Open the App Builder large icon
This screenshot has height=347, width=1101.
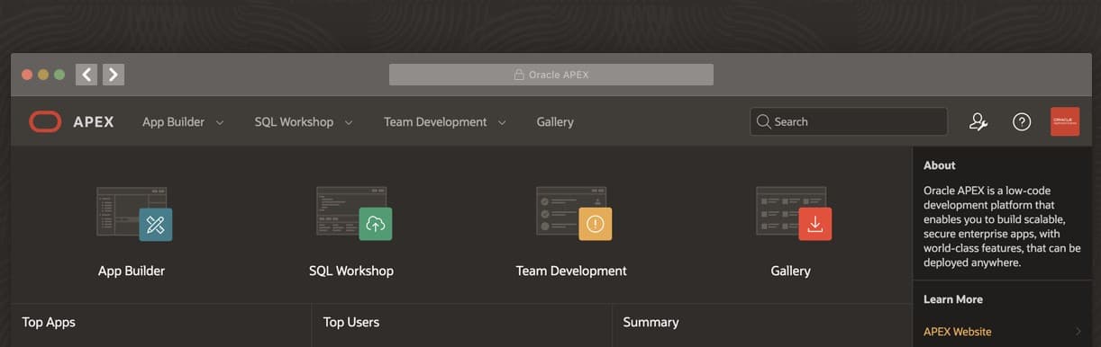(133, 213)
